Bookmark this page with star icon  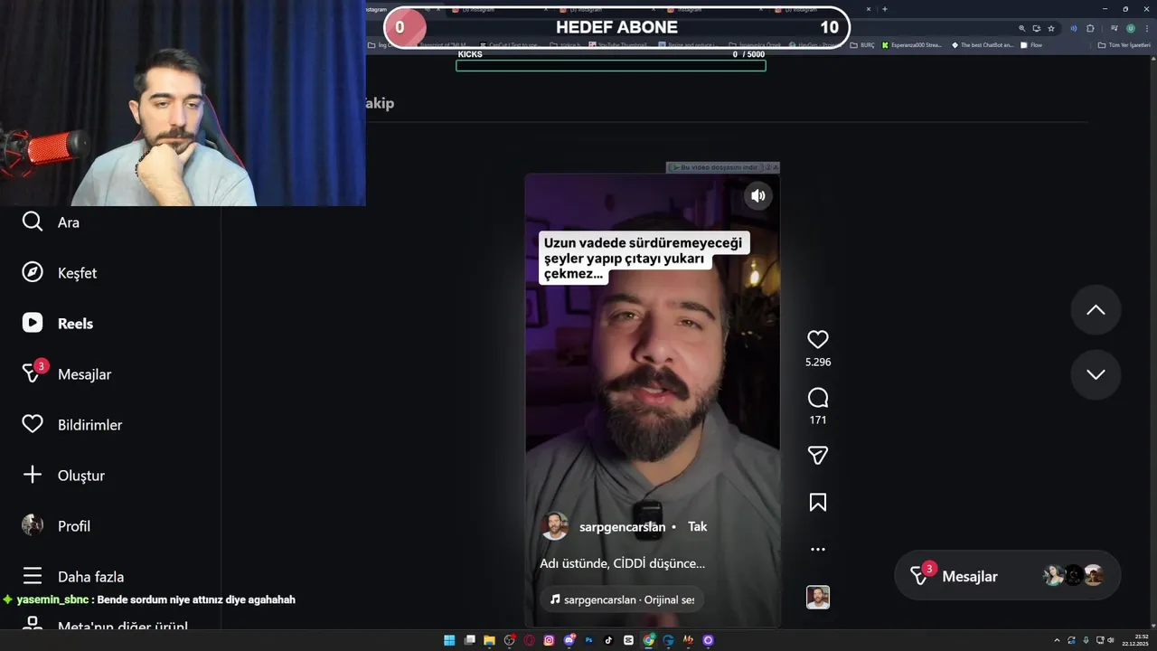[x=1051, y=28]
